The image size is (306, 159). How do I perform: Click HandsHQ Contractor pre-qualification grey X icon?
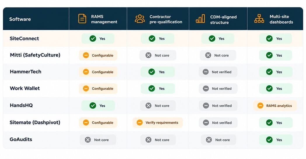pyautogui.click(x=148, y=105)
